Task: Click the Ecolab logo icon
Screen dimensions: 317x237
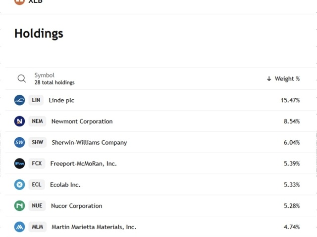Action: (19, 185)
